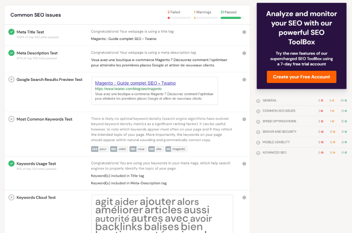
Task: Filter by 21 Passed results
Action: (228, 12)
